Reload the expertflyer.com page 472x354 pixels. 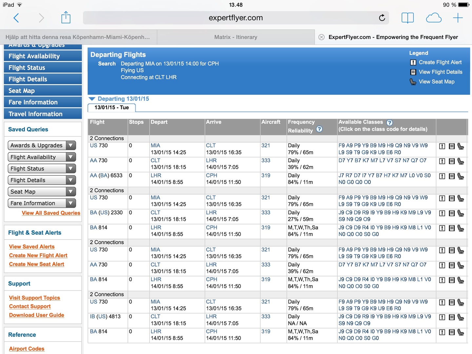pyautogui.click(x=382, y=18)
